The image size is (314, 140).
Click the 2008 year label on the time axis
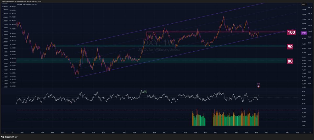(73, 132)
